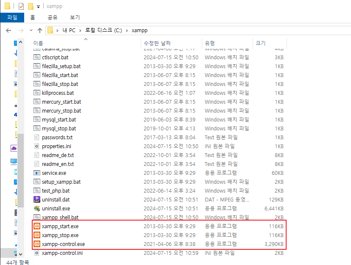Select filezilla_stop.bat file name
351x265 pixels.
pos(60,84)
